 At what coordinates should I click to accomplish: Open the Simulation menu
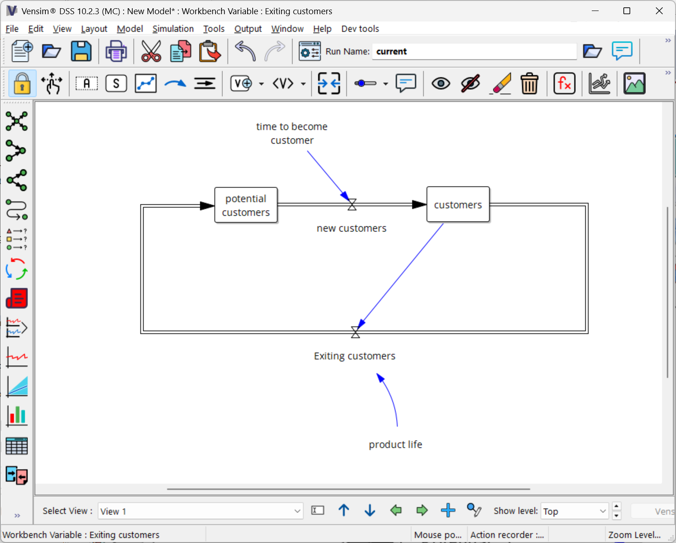coord(173,29)
